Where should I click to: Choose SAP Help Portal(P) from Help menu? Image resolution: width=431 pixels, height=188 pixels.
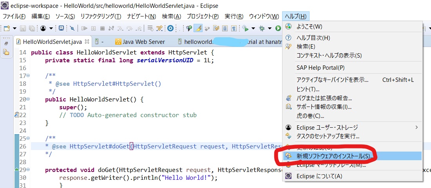(321, 68)
